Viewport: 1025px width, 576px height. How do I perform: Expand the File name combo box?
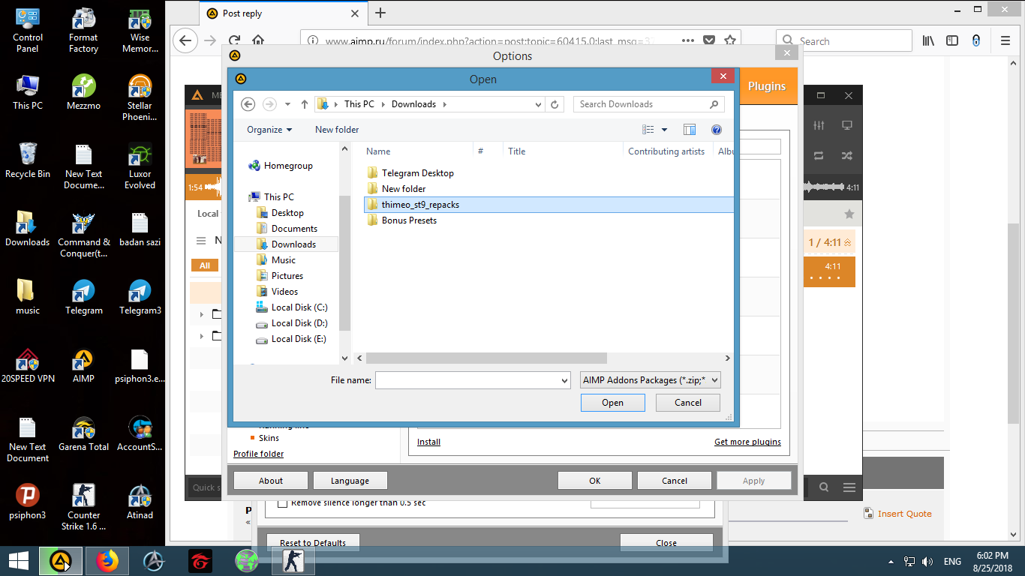(x=564, y=381)
